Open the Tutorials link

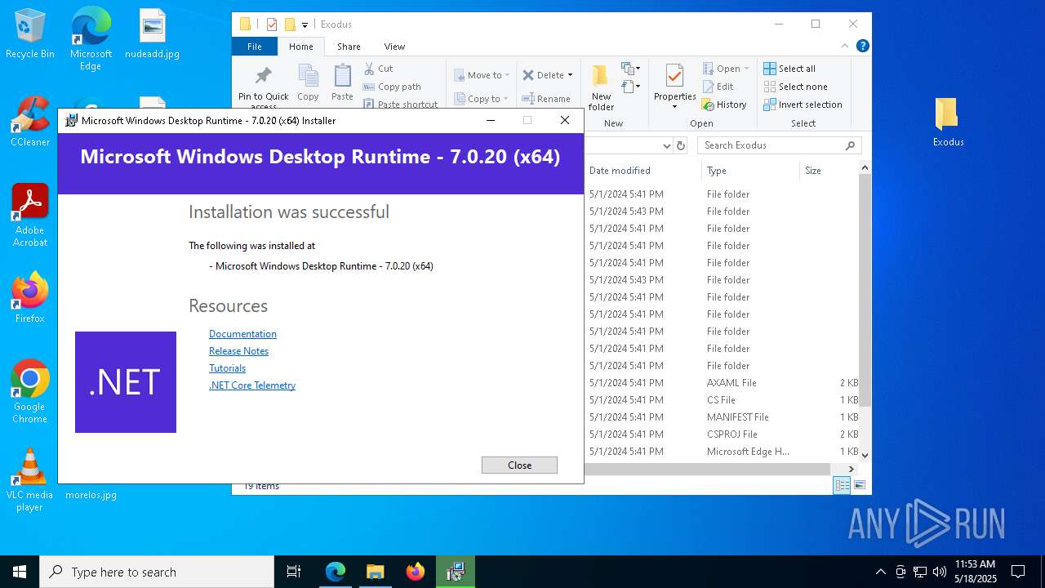[227, 368]
